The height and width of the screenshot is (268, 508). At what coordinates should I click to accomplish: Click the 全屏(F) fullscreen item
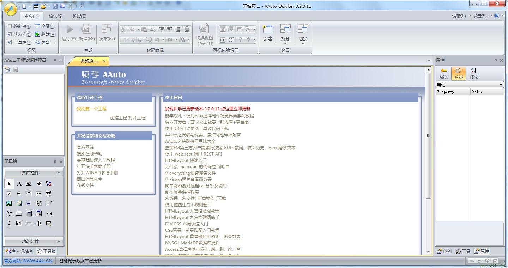coord(44,26)
